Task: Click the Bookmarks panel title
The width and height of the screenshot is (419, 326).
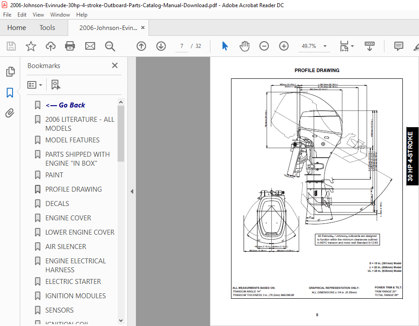Action: point(44,66)
